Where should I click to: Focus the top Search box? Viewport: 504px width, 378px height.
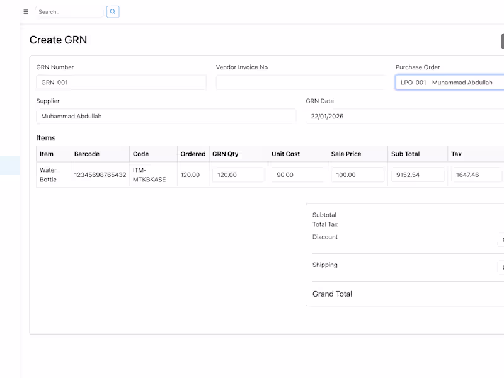click(x=69, y=12)
